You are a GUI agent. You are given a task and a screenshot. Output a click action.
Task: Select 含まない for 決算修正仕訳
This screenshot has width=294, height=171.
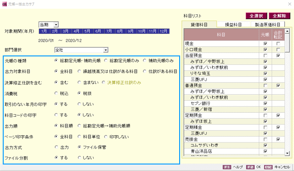79,83
